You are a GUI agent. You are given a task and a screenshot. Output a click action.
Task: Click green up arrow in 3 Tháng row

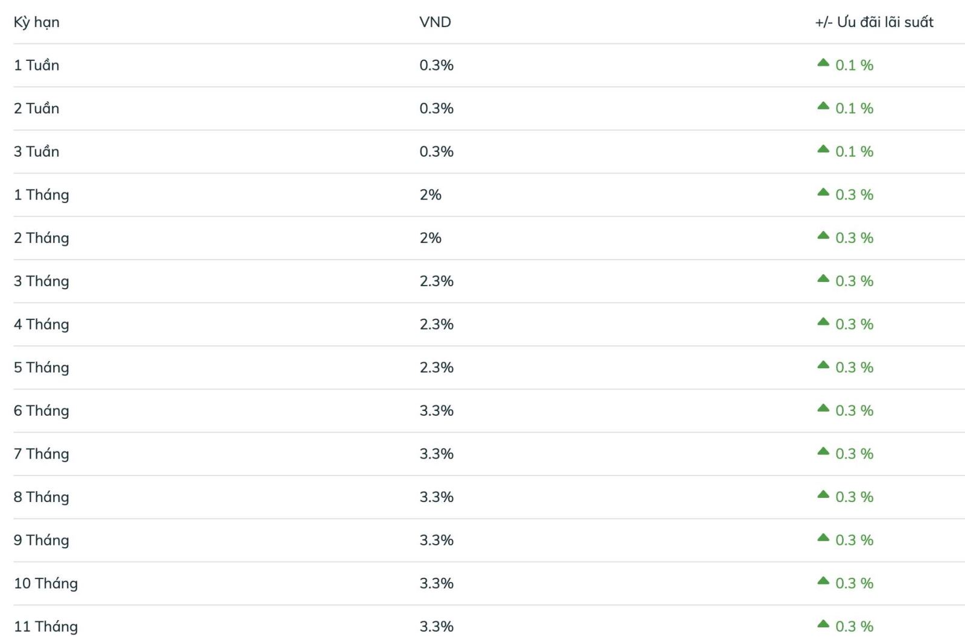(x=823, y=278)
